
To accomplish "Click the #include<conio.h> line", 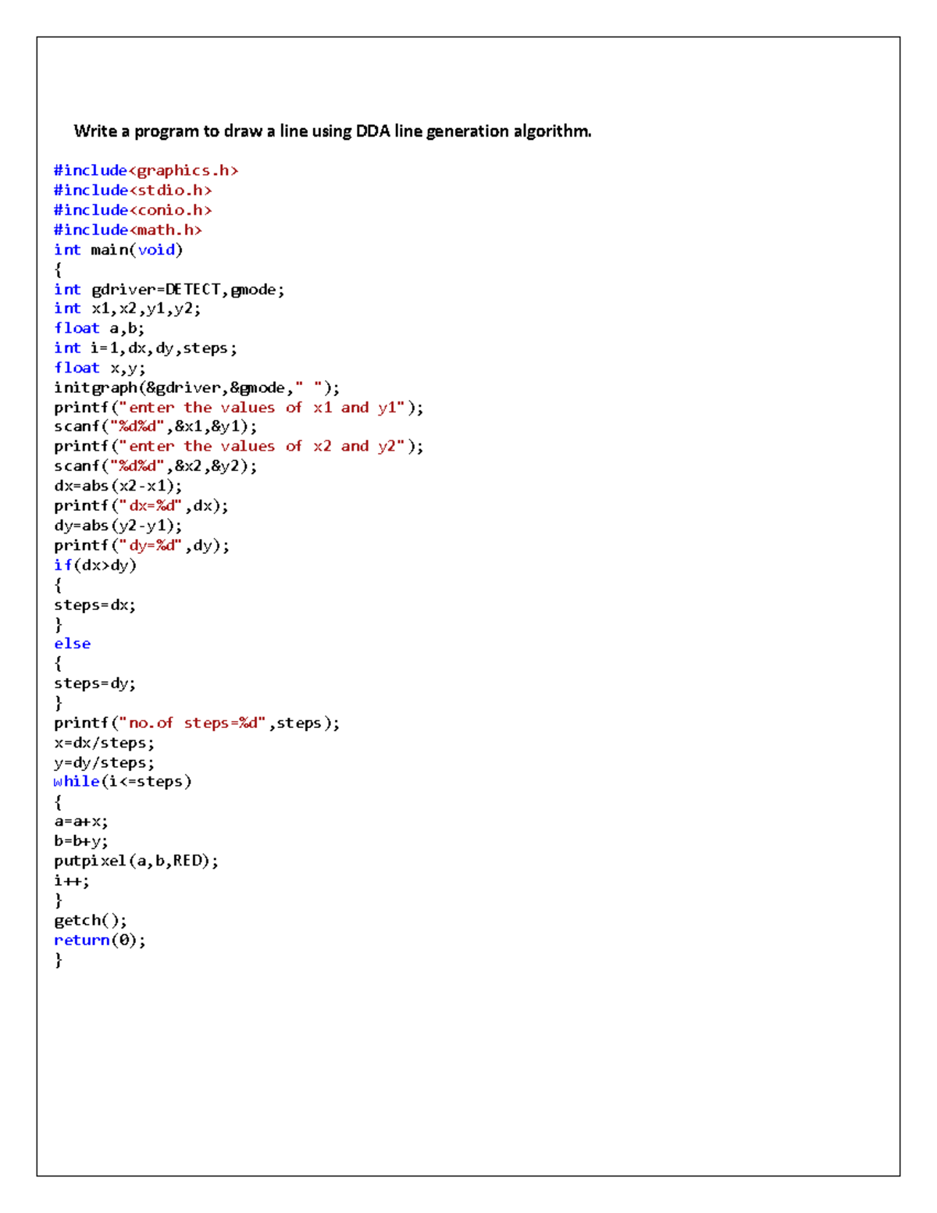I will tap(132, 210).
